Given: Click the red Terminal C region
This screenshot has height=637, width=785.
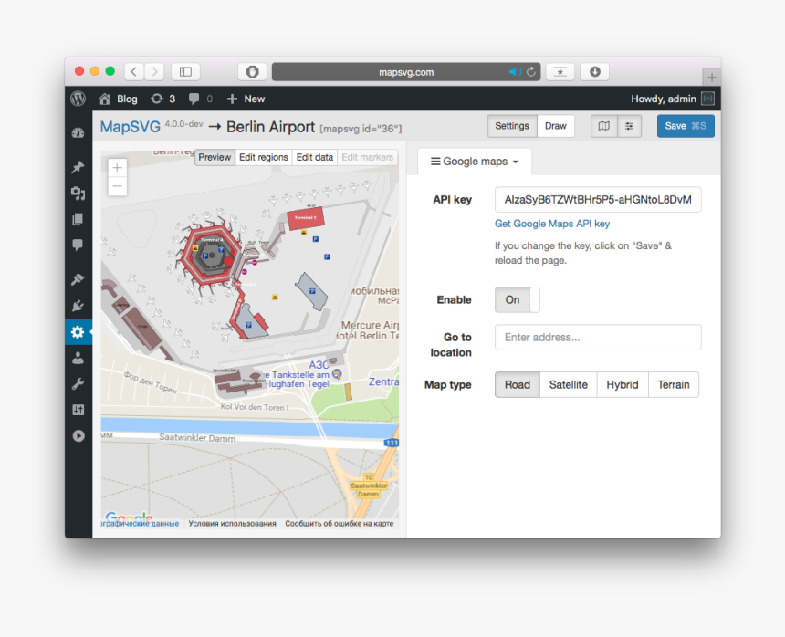Looking at the screenshot, I should [x=306, y=219].
